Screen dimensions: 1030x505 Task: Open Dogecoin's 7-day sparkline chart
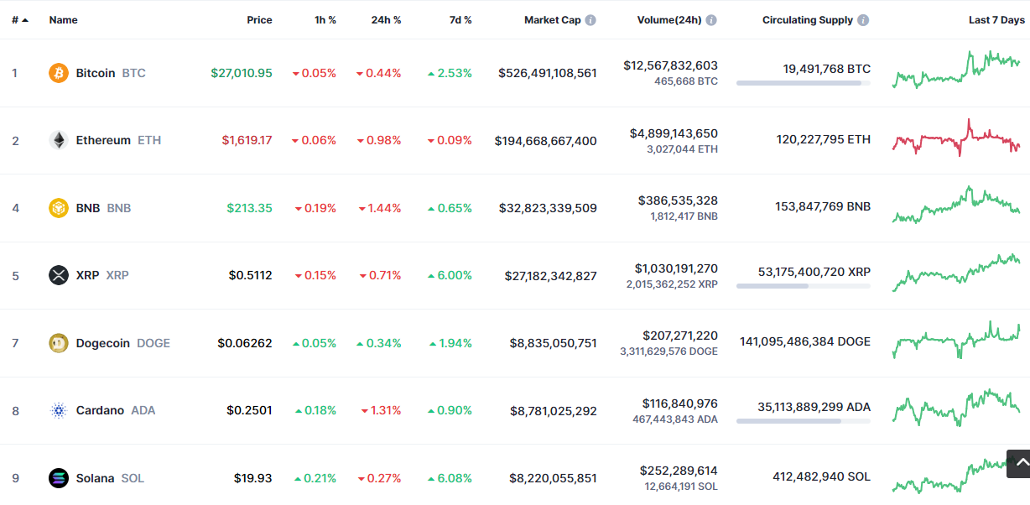point(956,340)
